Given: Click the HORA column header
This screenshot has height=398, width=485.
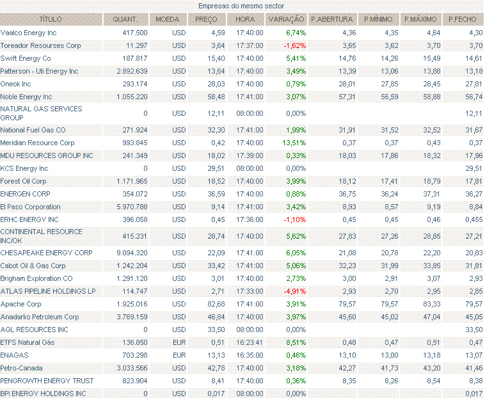Looking at the screenshot, I should tap(246, 19).
